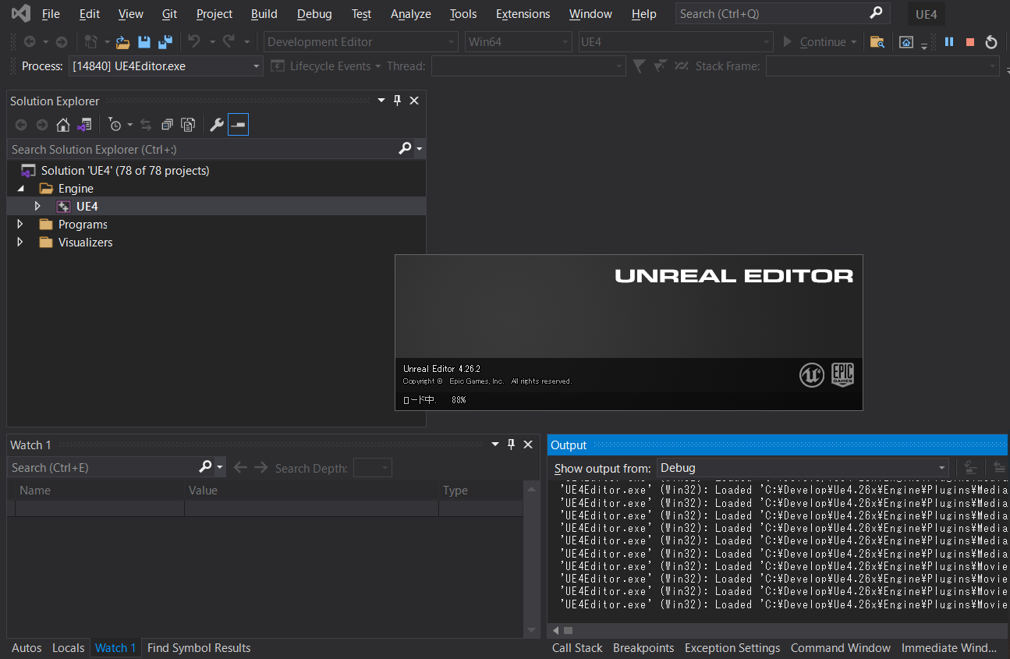Open the Extensions menu

(523, 14)
